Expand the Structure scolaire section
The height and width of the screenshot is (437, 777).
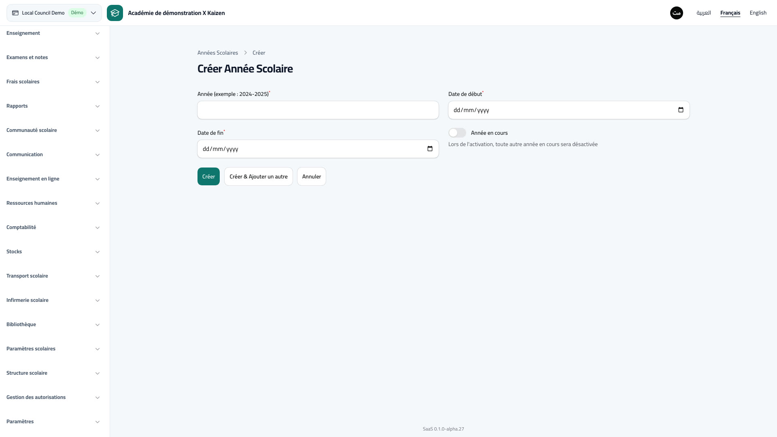click(x=53, y=373)
